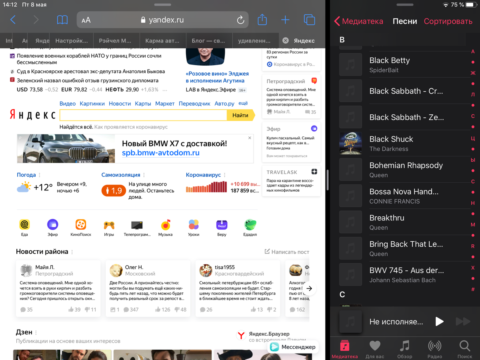Open Для вас tab in Music
Image resolution: width=480 pixels, height=360 pixels.
point(375,348)
